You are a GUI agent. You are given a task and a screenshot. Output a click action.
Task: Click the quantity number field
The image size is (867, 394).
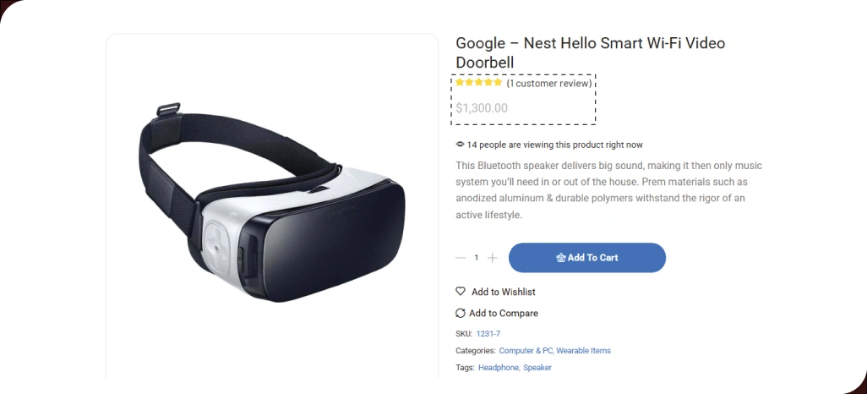(476, 258)
